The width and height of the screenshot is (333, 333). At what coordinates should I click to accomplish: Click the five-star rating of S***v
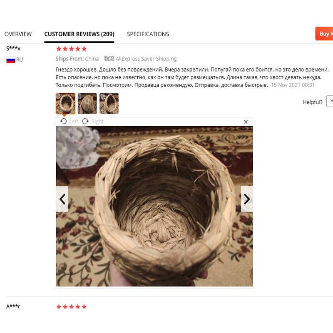(x=71, y=49)
